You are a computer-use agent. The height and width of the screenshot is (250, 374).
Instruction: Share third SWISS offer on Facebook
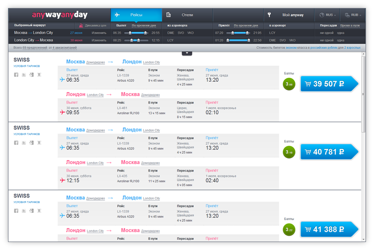[x=16, y=211]
